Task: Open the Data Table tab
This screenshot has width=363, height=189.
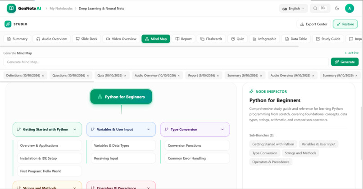Action: 296,39
